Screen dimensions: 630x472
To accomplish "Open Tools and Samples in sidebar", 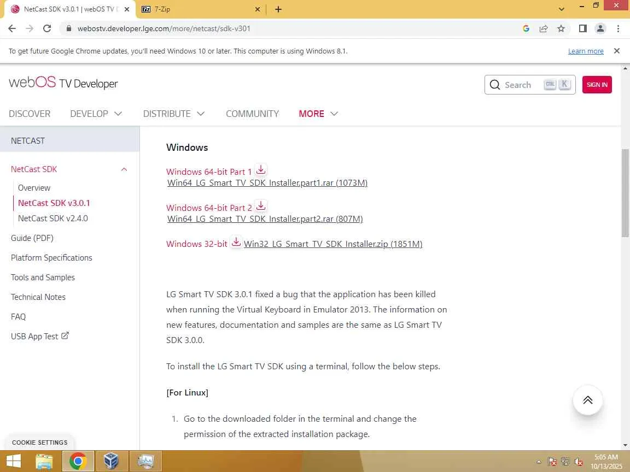I will coord(43,278).
